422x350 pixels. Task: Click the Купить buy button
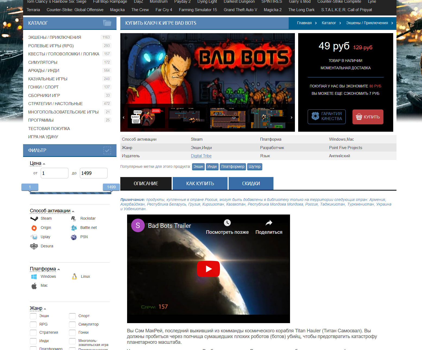(368, 117)
